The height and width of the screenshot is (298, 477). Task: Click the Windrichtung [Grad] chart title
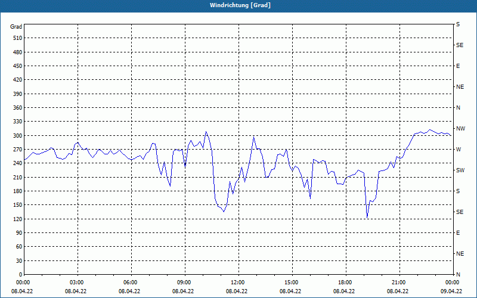pyautogui.click(x=240, y=5)
